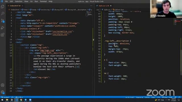Click the CRLF line ending indicator

[x=153, y=97]
